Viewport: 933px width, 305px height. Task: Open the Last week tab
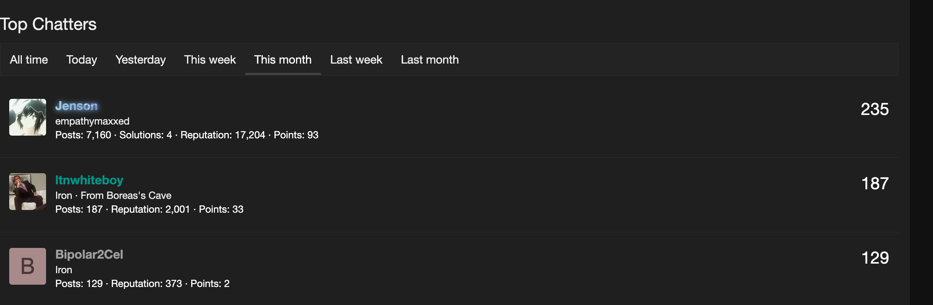[x=356, y=60]
